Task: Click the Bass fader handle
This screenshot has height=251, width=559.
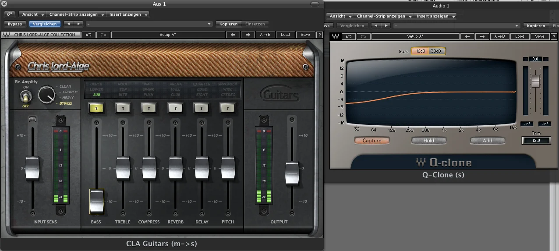Action: (x=97, y=201)
